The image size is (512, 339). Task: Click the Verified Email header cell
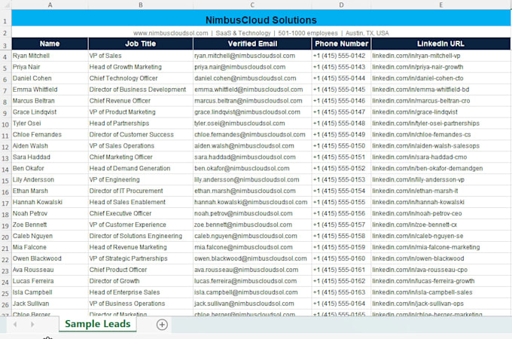pyautogui.click(x=252, y=44)
